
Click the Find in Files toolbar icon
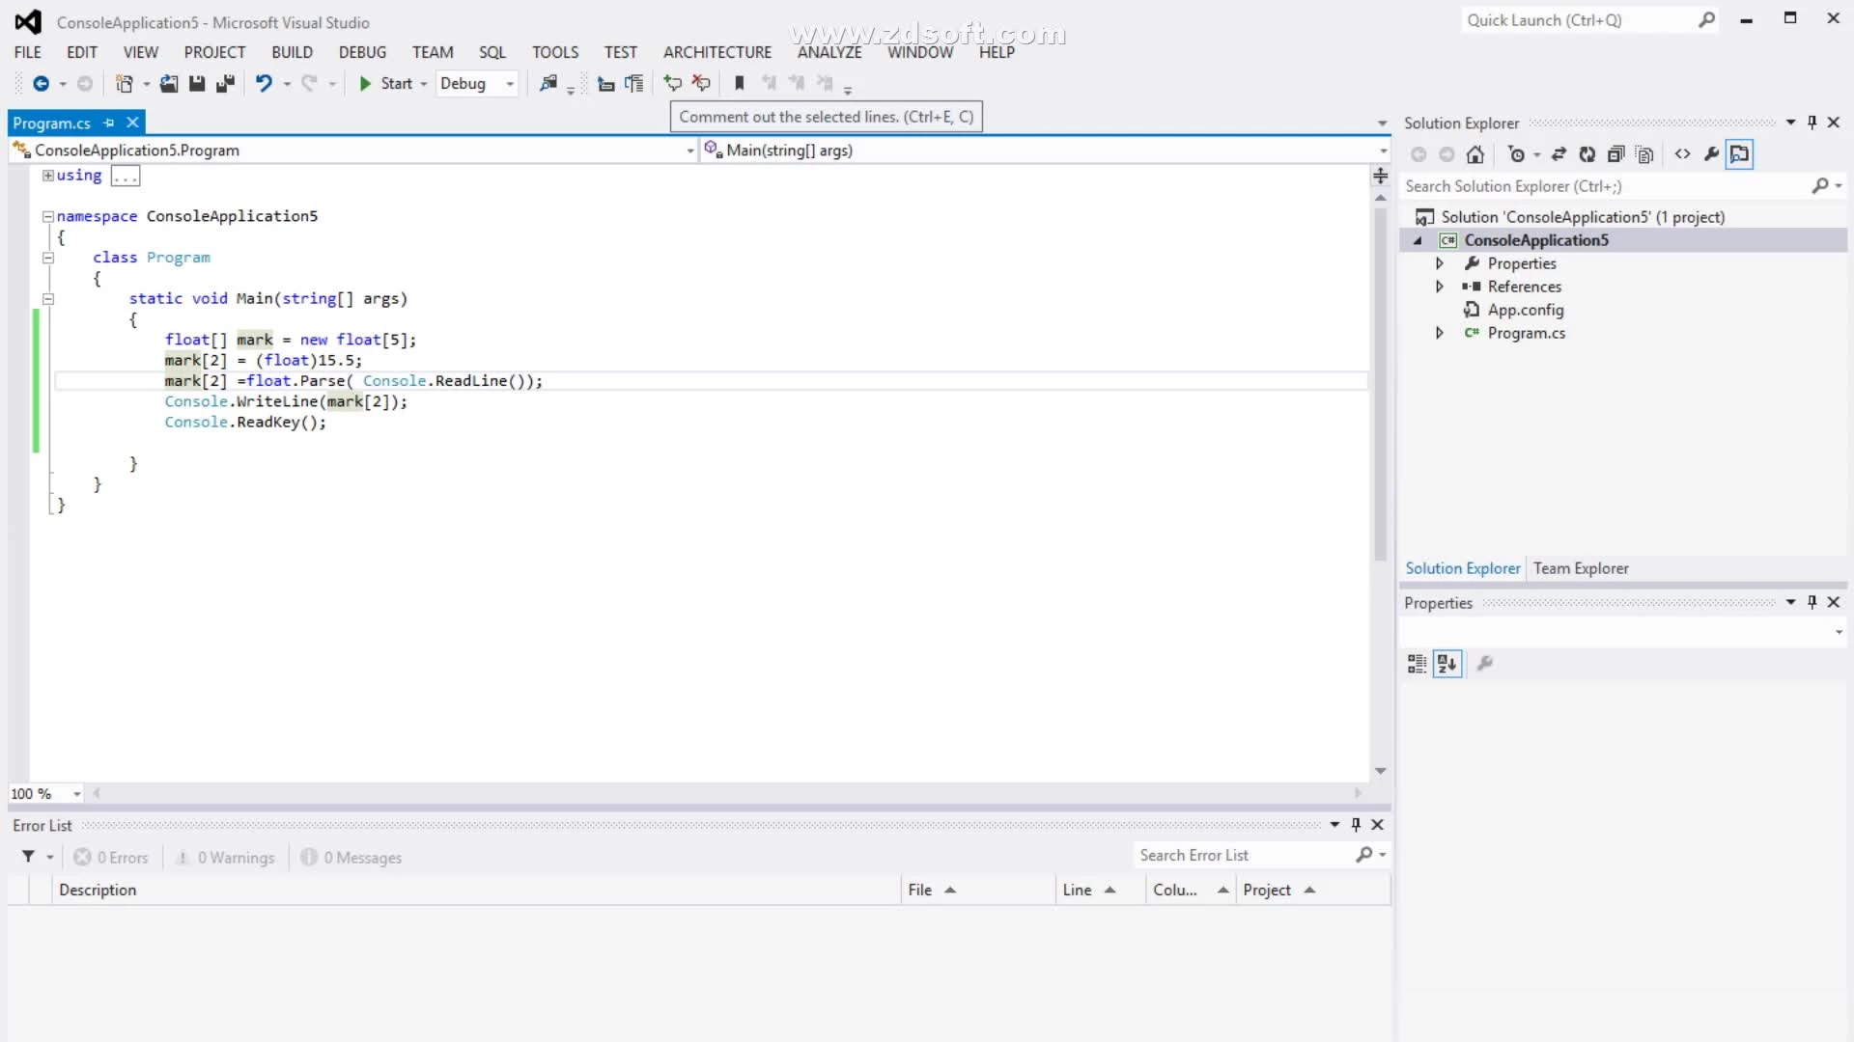point(548,84)
